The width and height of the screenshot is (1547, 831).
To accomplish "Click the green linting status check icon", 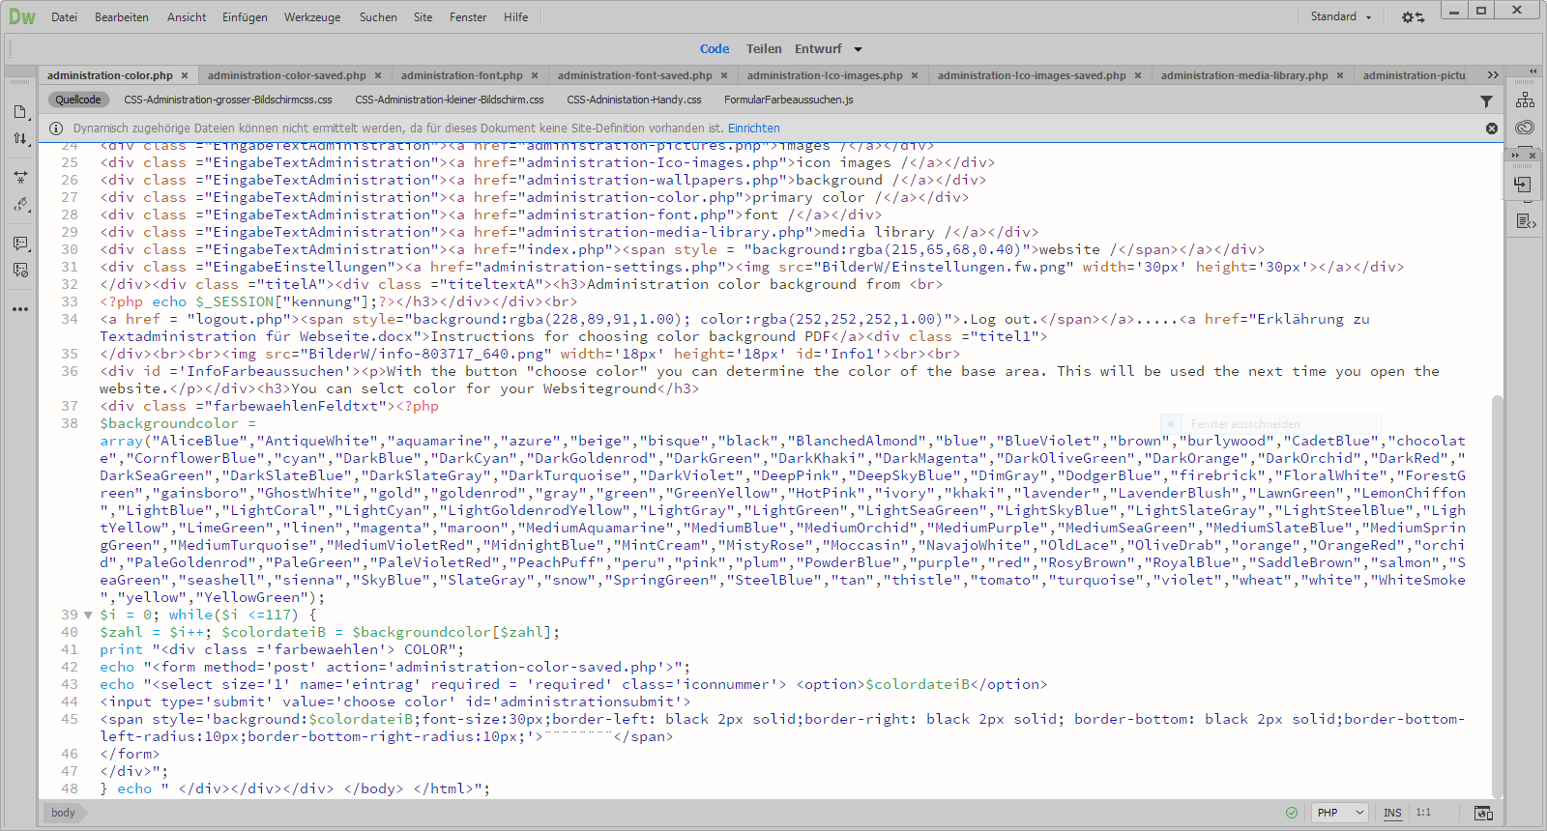I will [x=1292, y=813].
